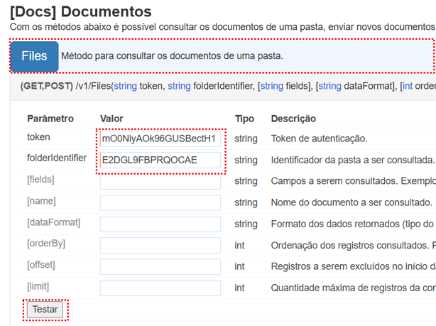Click the folderIdentifier value input field

coord(160,161)
